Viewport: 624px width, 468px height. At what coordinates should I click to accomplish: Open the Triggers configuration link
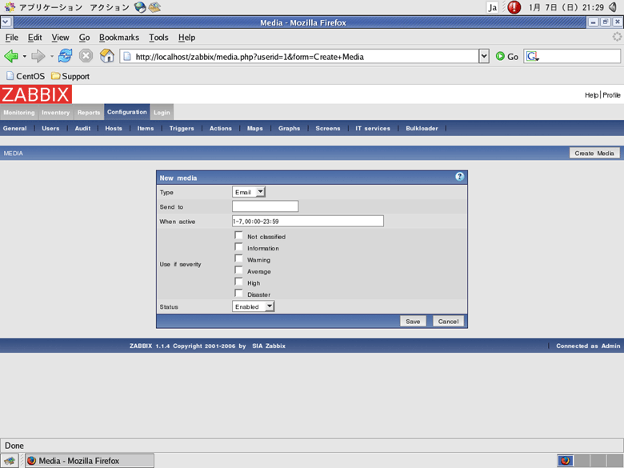click(x=182, y=128)
